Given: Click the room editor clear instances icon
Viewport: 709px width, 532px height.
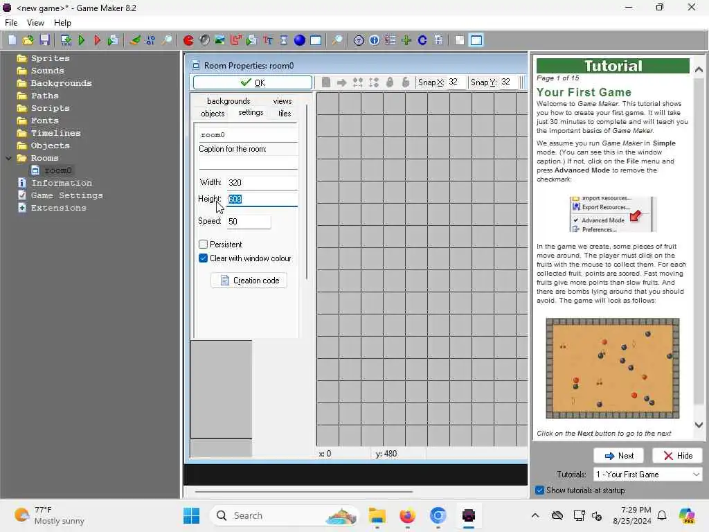Looking at the screenshot, I should [x=325, y=82].
